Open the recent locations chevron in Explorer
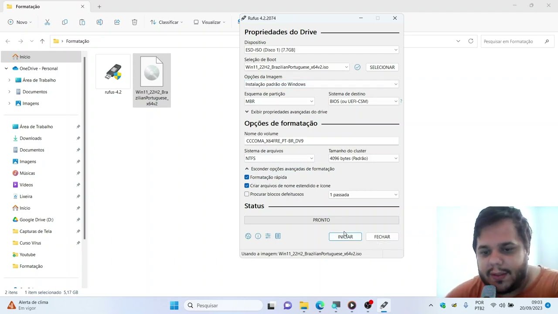558x314 pixels. coord(31,41)
